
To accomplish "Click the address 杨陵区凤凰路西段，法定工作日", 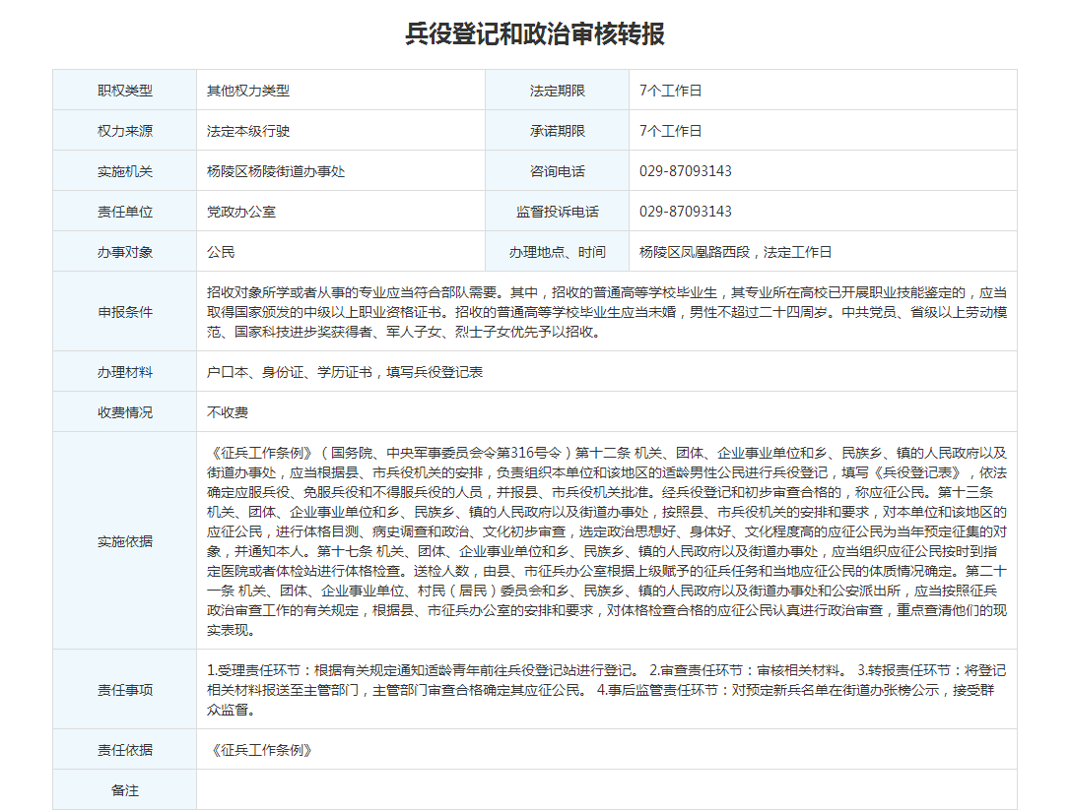I will click(x=735, y=252).
